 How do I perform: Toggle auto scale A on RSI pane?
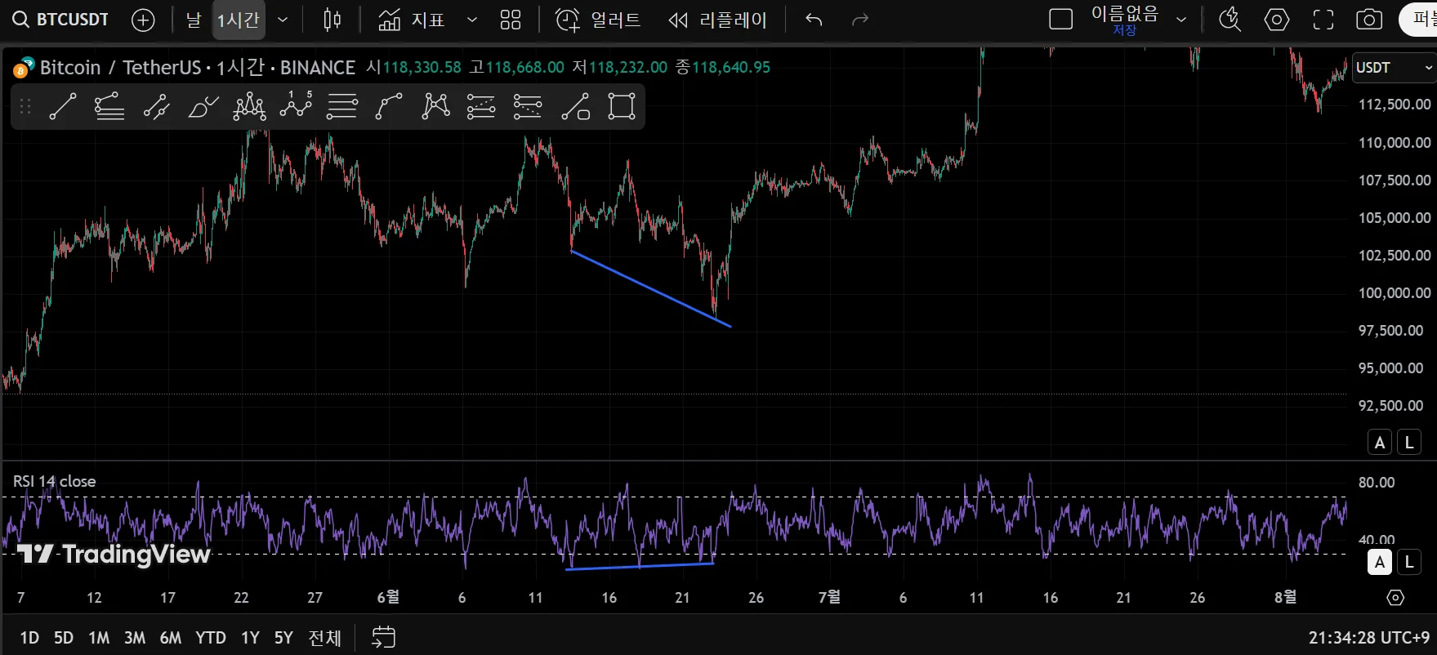pos(1380,562)
